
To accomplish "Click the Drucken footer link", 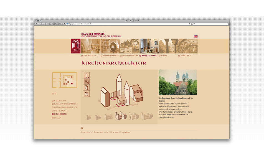I will point(114,132).
